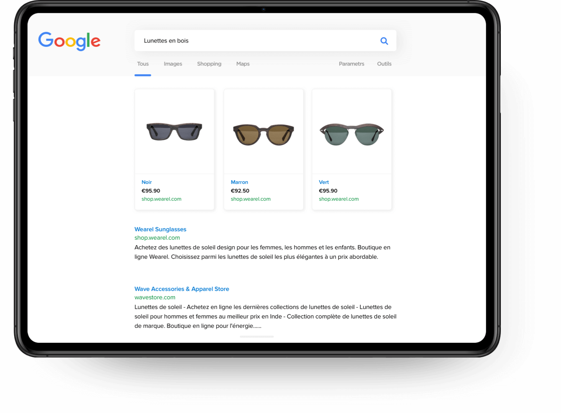Click the €95.90 price under Vert
The width and height of the screenshot is (561, 413).
(x=328, y=191)
